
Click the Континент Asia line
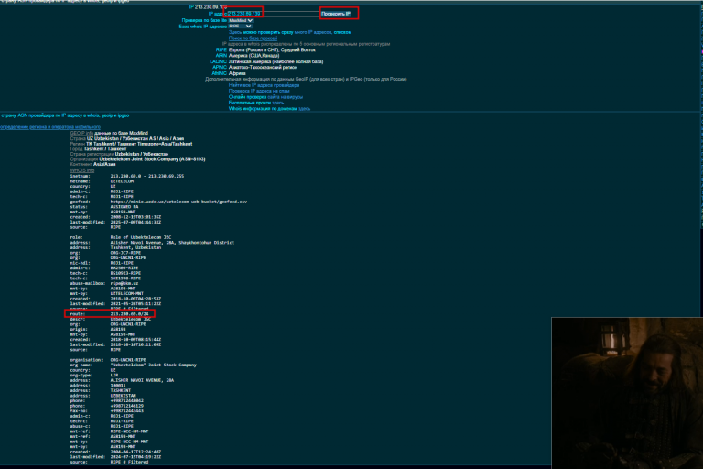pos(92,164)
